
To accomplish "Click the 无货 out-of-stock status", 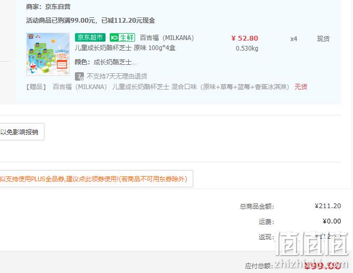I will [x=301, y=87].
